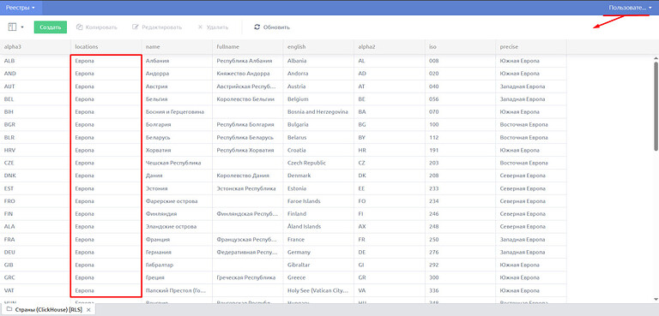The image size is (659, 316).
Task: Click the fullname column header
Action: coord(248,47)
